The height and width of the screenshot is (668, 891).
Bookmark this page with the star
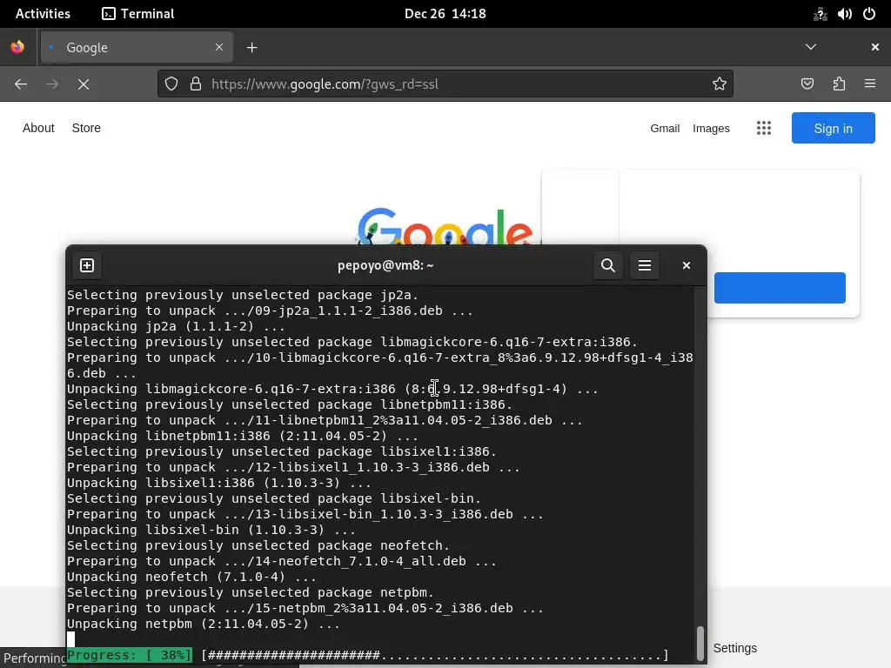pos(720,84)
